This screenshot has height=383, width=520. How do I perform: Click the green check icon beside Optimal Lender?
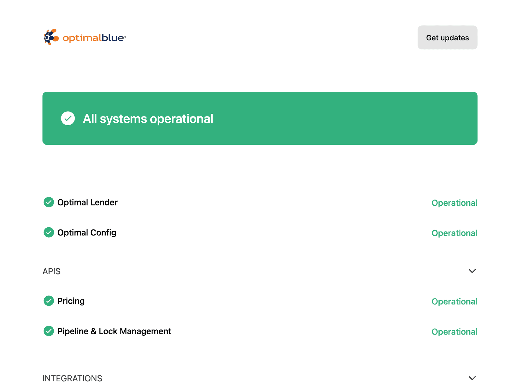click(49, 202)
